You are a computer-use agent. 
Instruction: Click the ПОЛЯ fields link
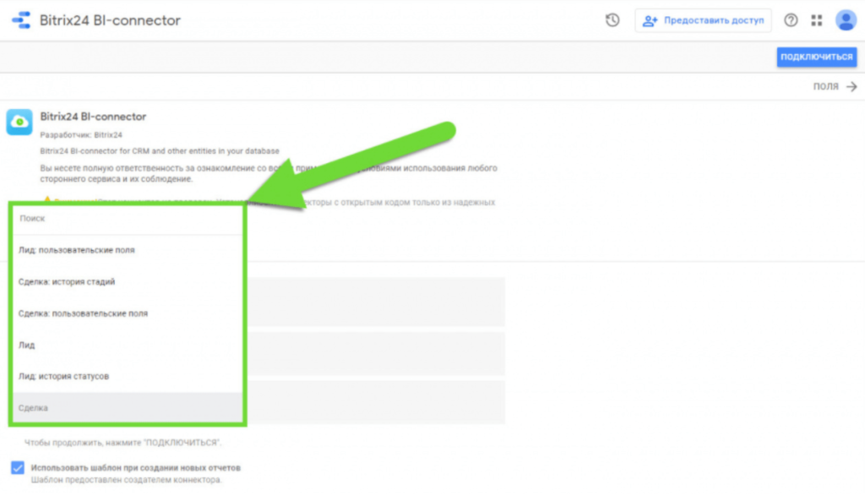coord(825,86)
